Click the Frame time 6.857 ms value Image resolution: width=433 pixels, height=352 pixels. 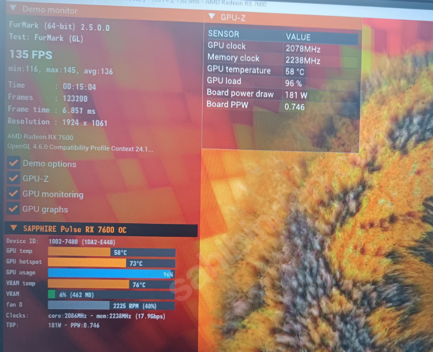coord(79,111)
